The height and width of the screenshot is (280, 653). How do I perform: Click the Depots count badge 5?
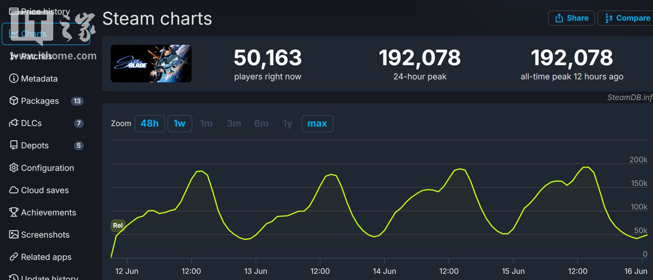click(x=78, y=145)
